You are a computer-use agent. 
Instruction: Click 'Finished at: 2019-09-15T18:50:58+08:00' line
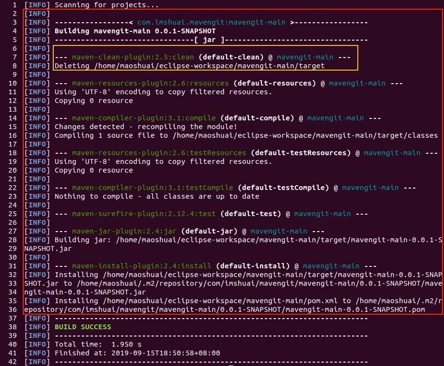coord(138,353)
